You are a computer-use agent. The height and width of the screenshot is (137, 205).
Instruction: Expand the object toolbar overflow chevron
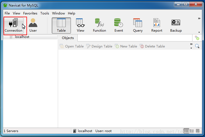coord(191,44)
